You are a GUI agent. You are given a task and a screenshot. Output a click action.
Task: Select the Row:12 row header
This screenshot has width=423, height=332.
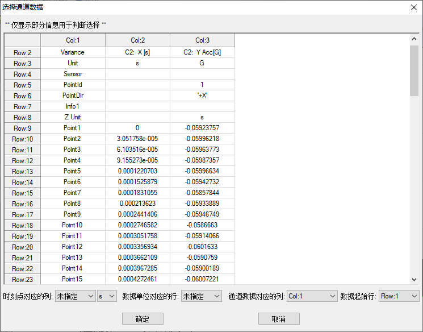coord(22,160)
